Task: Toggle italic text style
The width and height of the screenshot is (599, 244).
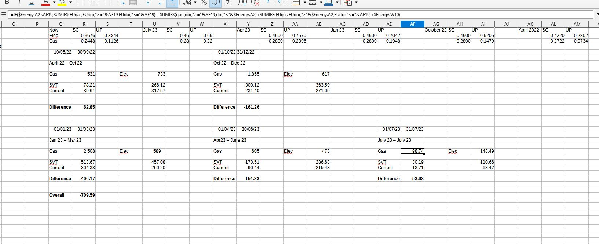Action: [x=19, y=3]
